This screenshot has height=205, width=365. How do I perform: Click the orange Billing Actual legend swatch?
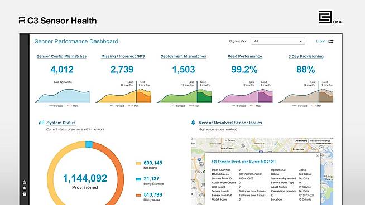[x=138, y=195]
